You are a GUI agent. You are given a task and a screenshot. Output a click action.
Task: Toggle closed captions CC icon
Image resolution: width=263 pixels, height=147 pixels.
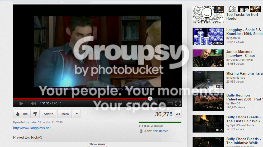click(x=137, y=104)
